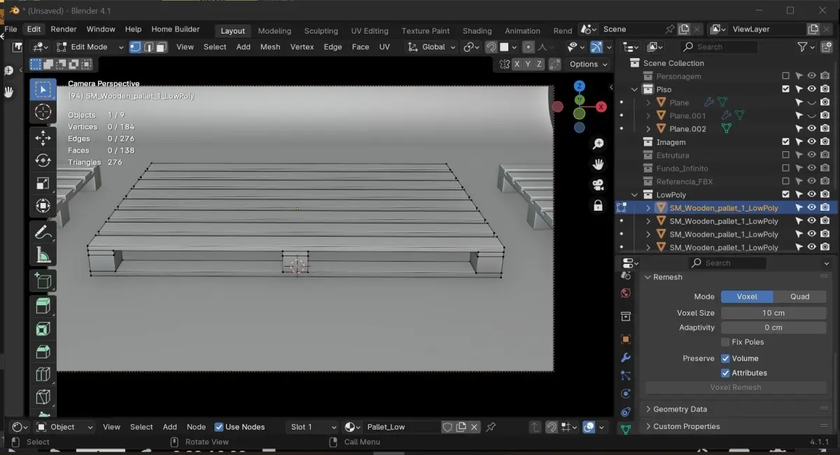The image size is (840, 455).
Task: Enable the Fix Poles checkbox
Action: pos(725,342)
